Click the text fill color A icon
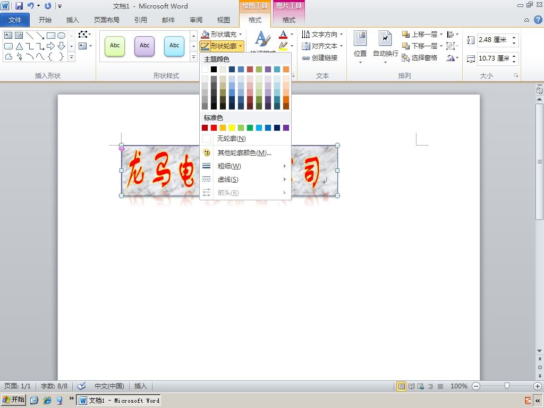This screenshot has width=544, height=408. click(283, 35)
